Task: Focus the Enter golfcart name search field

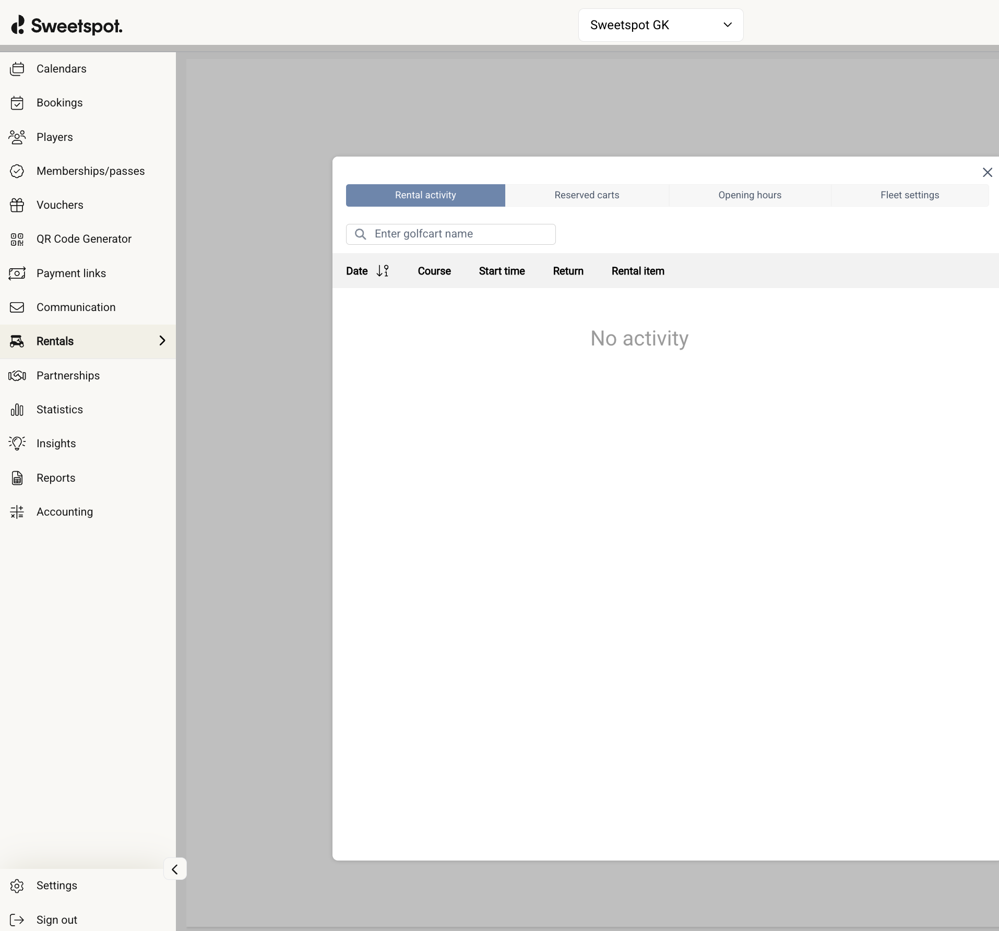Action: (451, 234)
